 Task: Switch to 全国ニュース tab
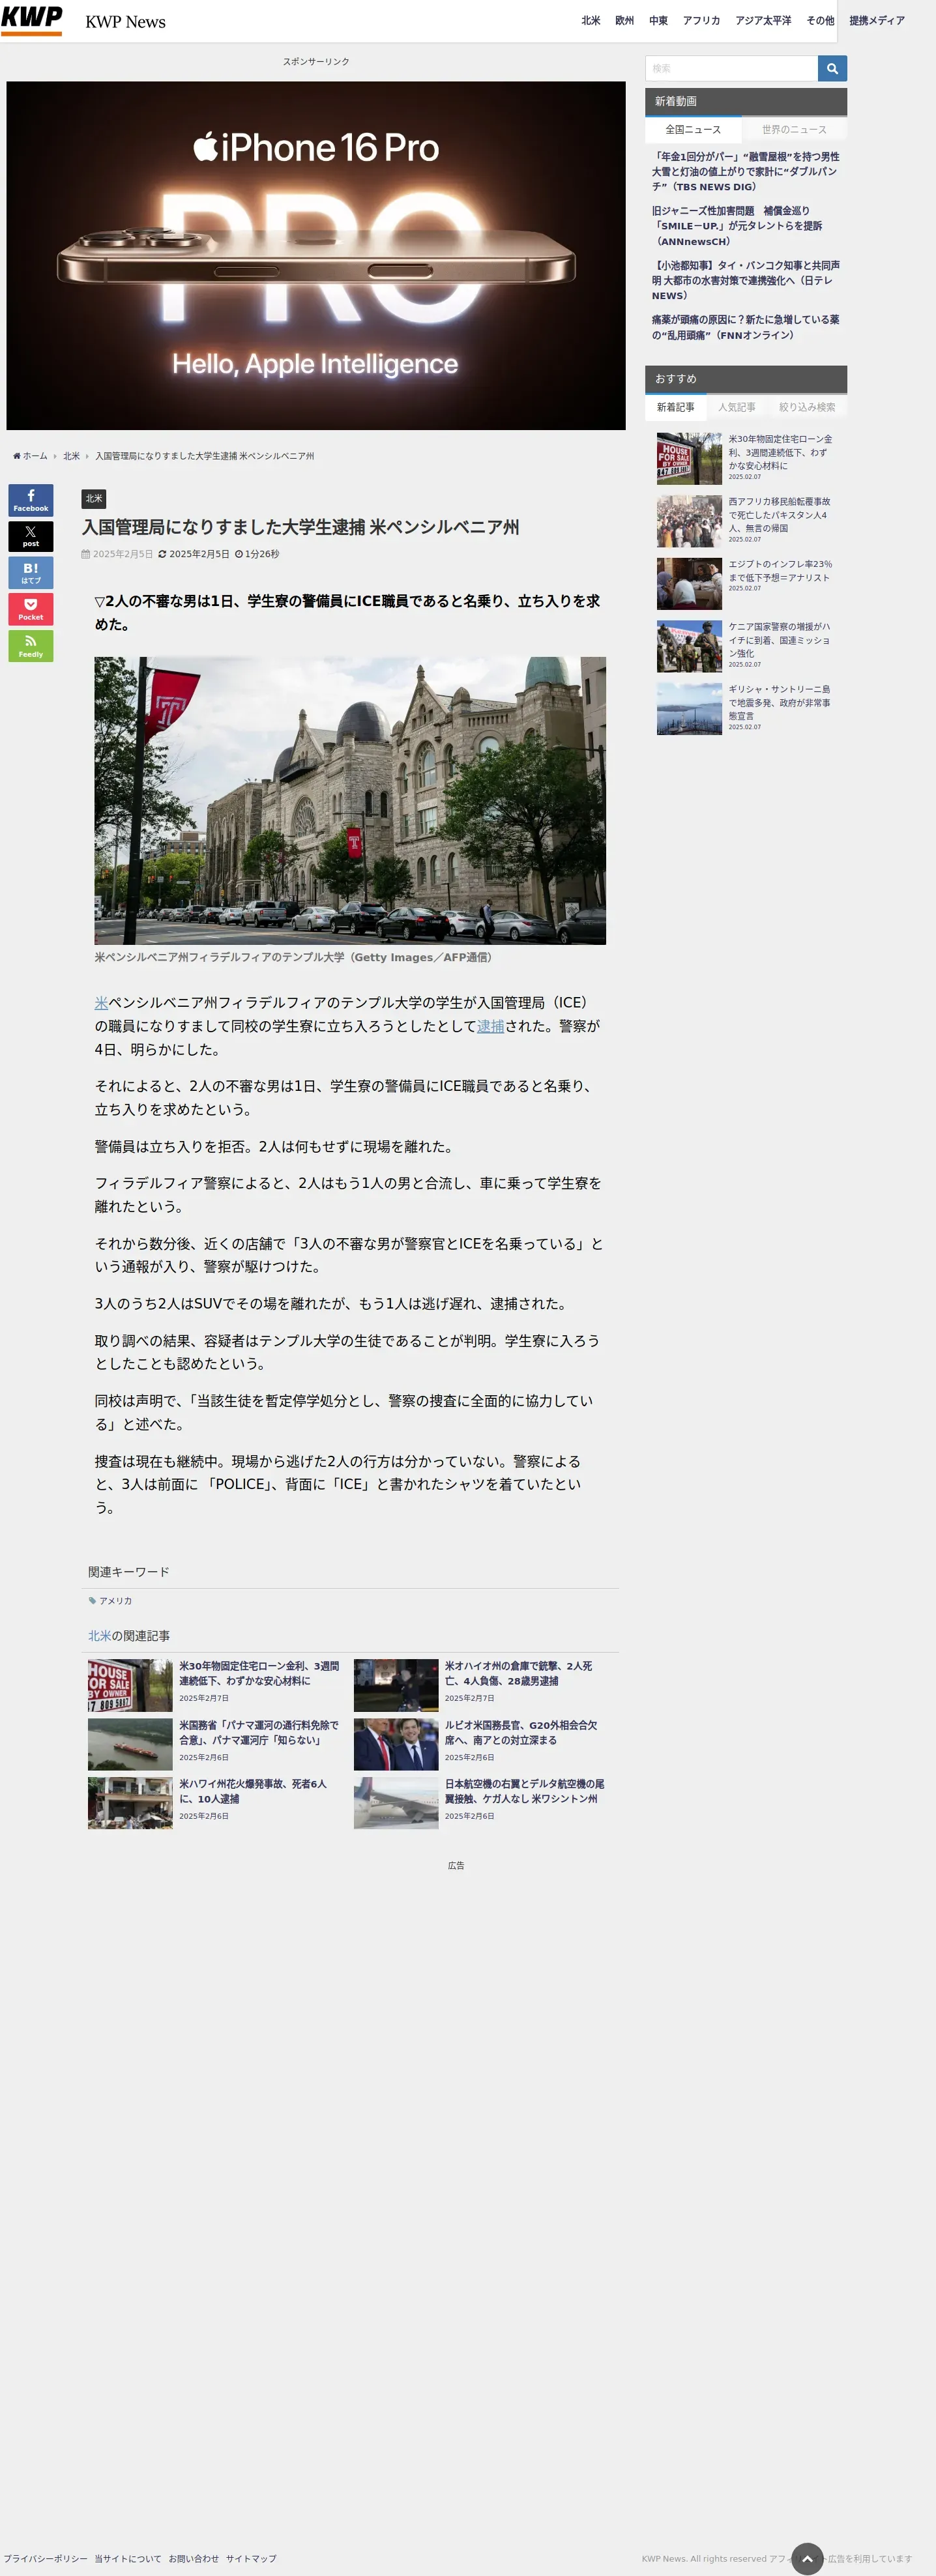coord(693,130)
